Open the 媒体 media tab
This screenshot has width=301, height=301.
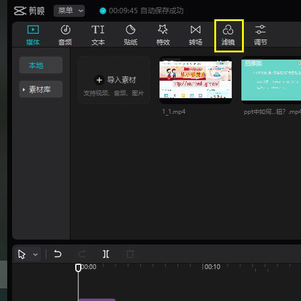33,36
